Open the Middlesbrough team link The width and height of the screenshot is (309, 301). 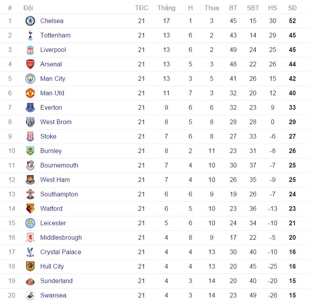[61, 238]
